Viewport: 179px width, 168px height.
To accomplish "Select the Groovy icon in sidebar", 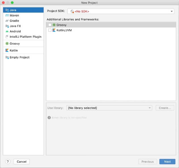I will 7,44.
